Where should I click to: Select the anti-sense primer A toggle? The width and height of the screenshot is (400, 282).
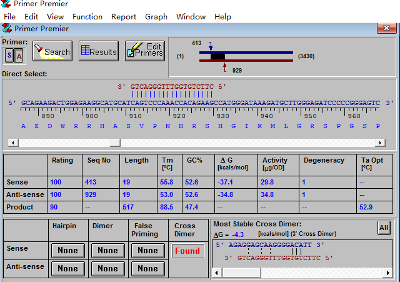19,56
